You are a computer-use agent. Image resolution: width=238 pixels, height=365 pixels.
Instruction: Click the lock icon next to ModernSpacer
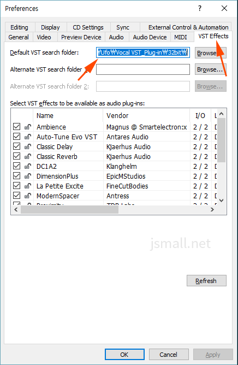(x=28, y=196)
